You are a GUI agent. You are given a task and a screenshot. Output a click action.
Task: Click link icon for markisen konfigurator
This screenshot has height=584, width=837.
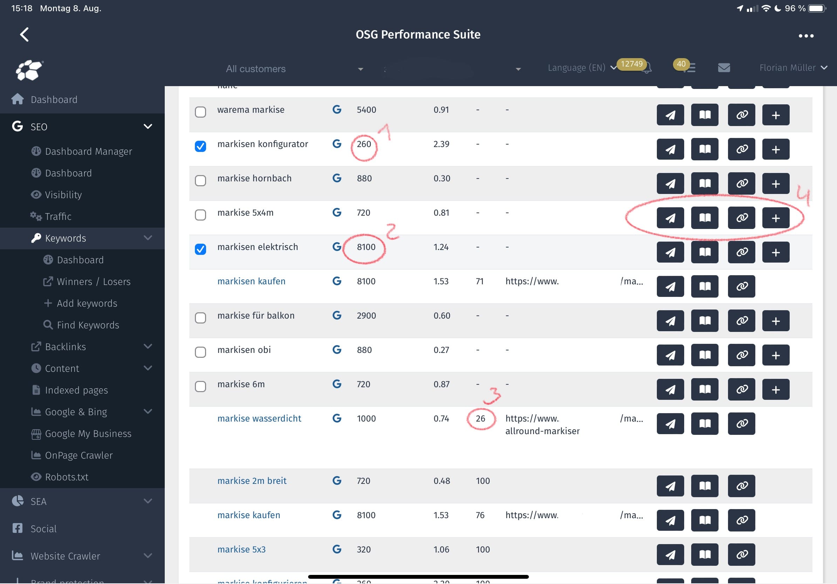click(741, 149)
